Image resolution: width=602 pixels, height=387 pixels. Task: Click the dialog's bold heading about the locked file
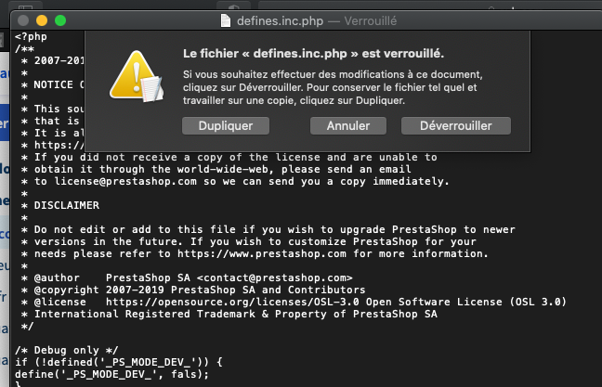tap(313, 53)
